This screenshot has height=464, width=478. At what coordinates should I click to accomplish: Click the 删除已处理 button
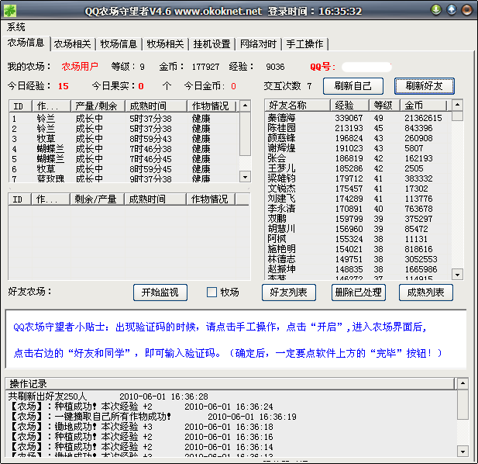357,293
